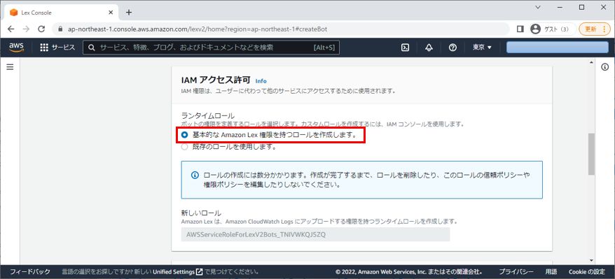Image resolution: width=615 pixels, height=279 pixels.
Task: Click the フィードバック feedback link
Action: (x=30, y=271)
